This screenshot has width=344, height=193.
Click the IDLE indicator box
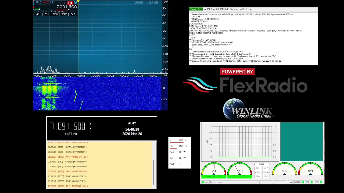[x=266, y=168]
